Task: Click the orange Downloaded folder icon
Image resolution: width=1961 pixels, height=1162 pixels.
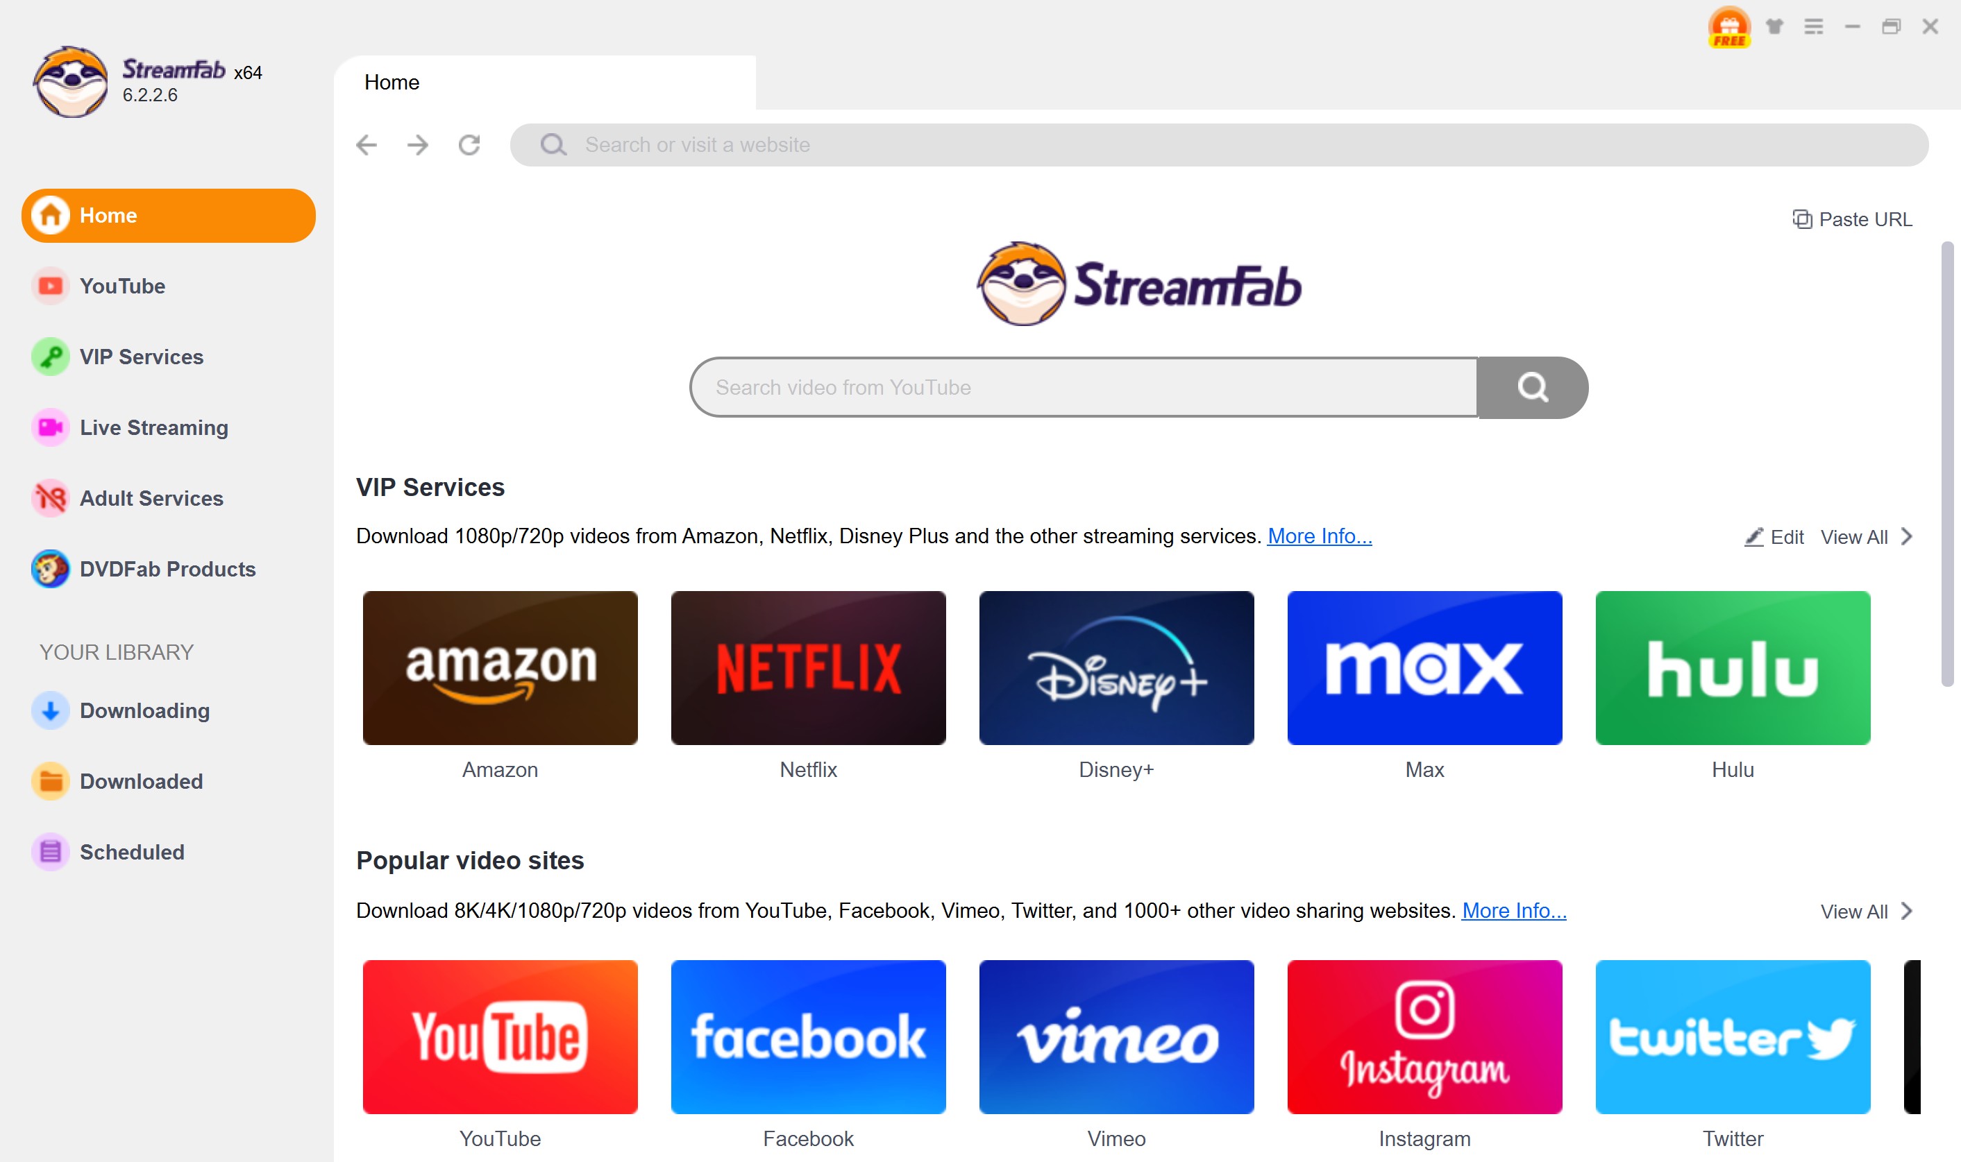Action: (x=51, y=781)
